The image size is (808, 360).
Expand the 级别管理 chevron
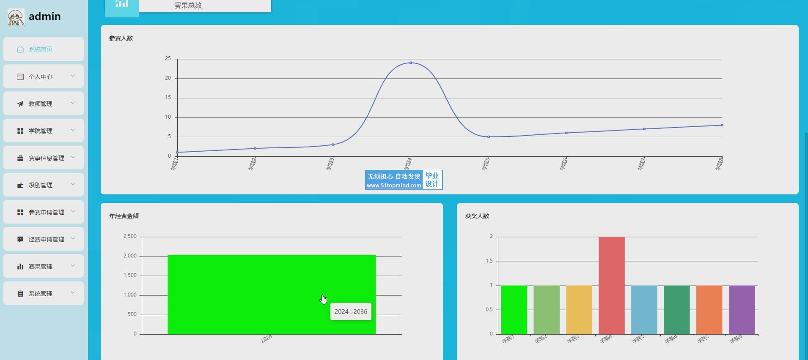point(73,184)
